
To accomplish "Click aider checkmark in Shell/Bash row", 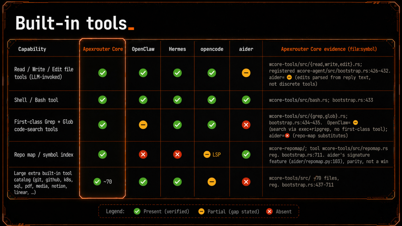I will point(246,100).
